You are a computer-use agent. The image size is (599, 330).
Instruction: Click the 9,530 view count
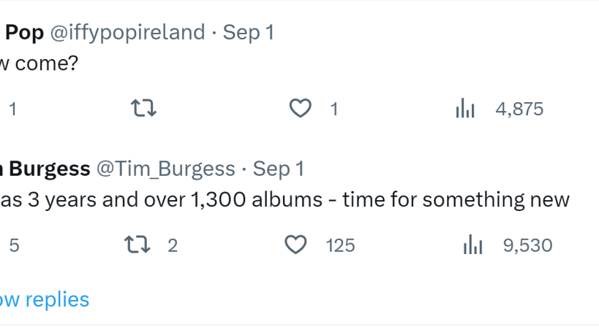click(x=527, y=245)
